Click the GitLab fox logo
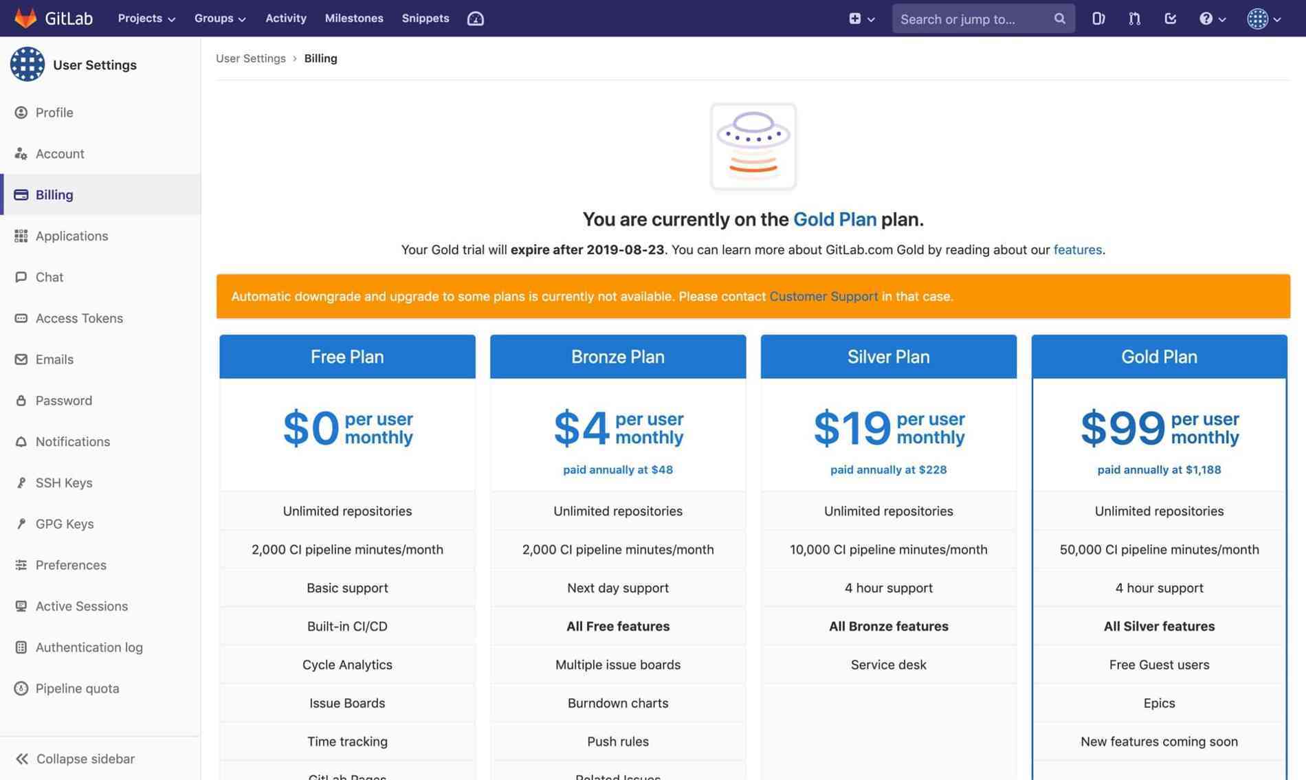 [26, 18]
